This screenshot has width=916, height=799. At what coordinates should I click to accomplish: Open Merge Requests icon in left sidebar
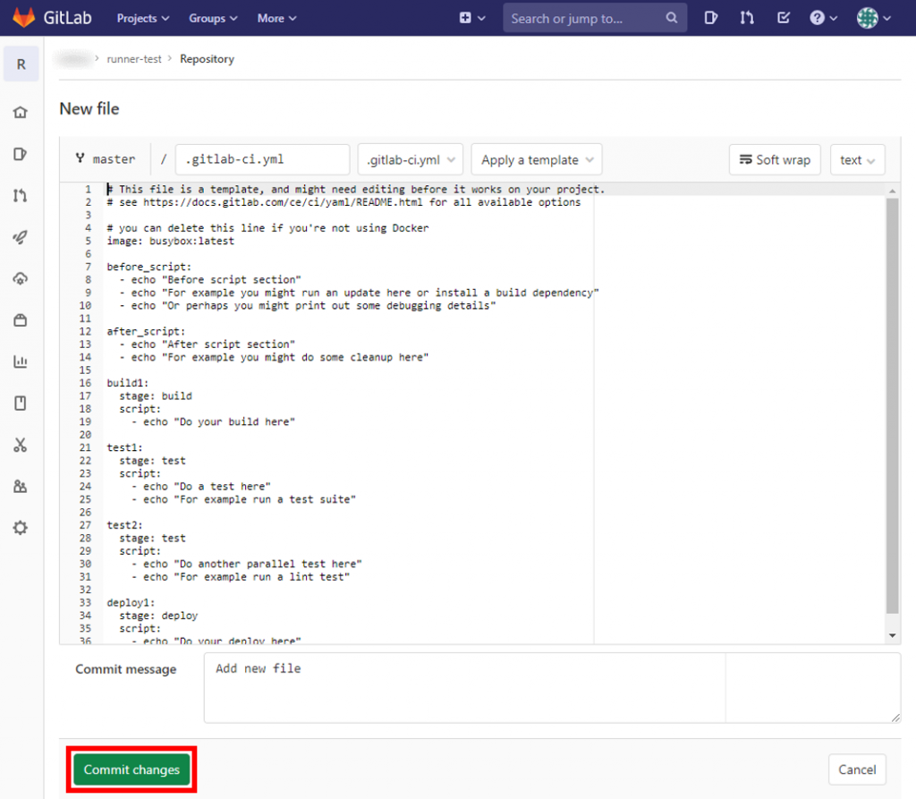point(21,195)
